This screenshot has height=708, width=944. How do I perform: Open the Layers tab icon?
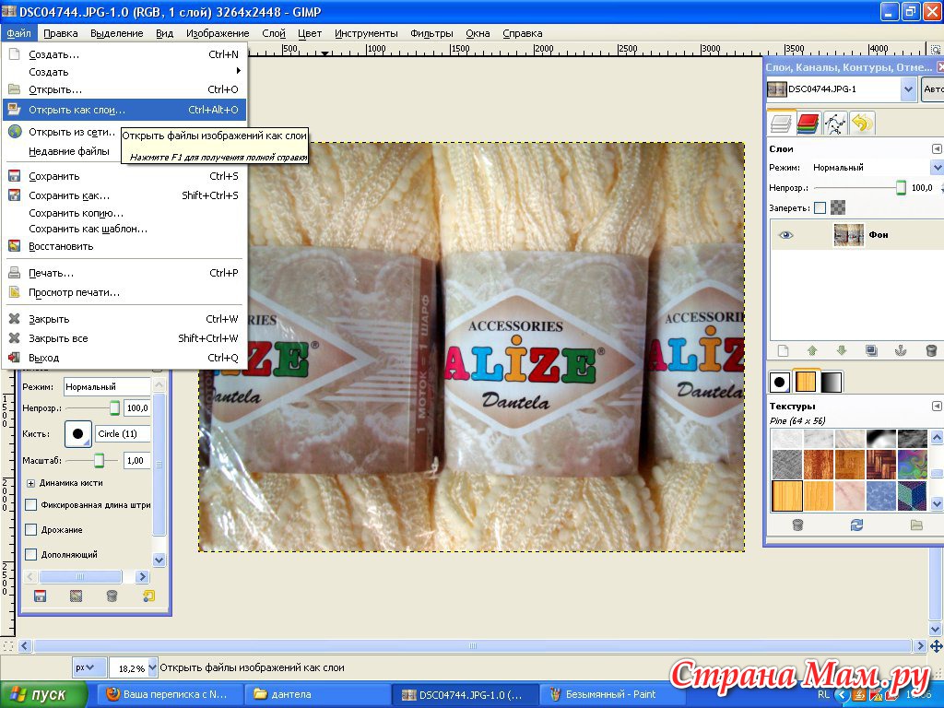781,124
